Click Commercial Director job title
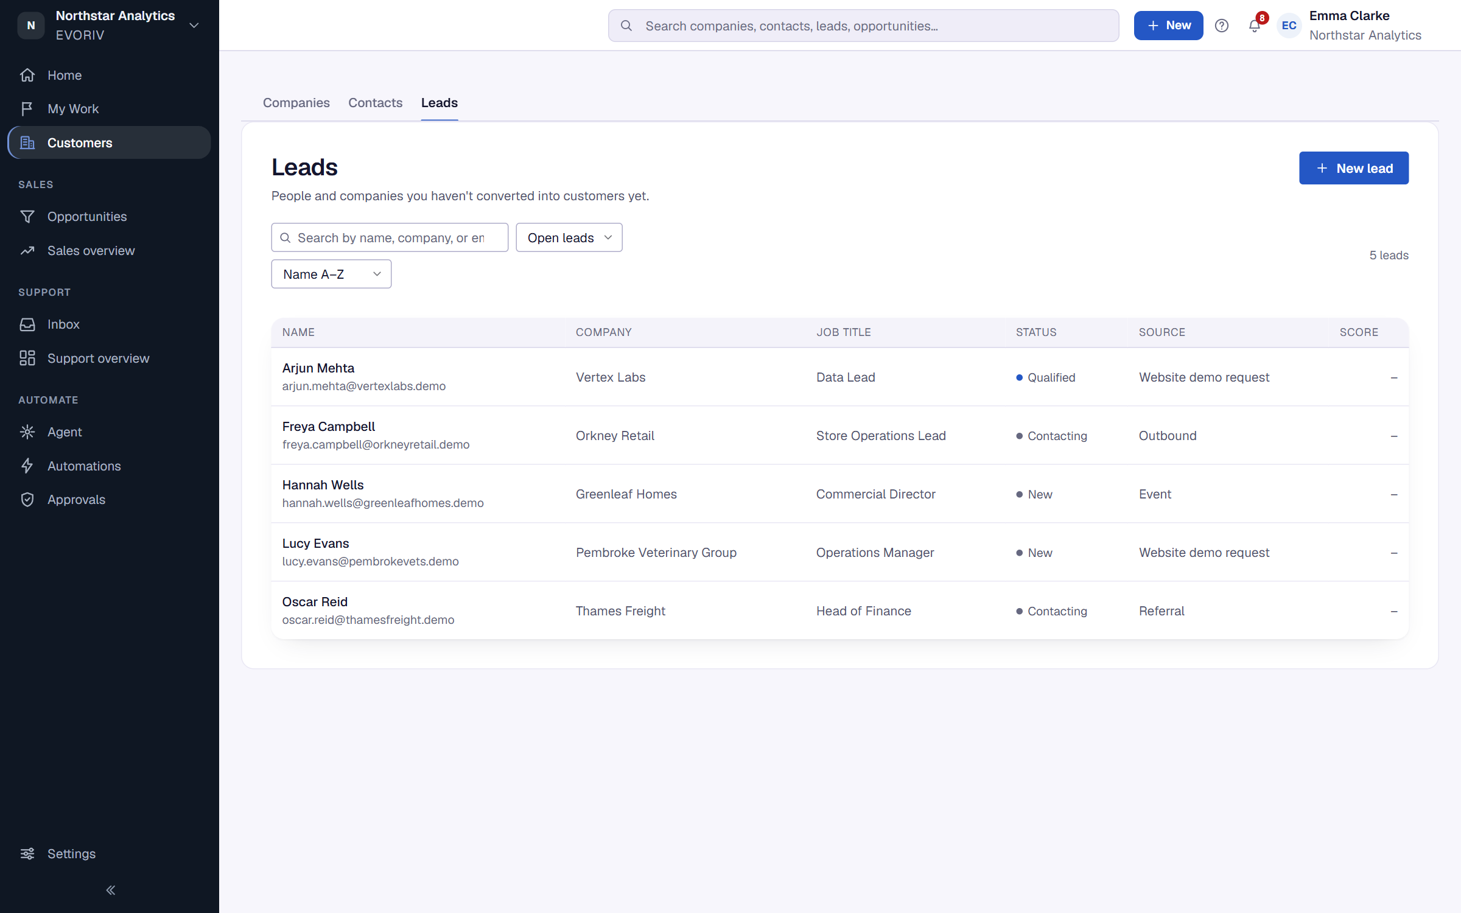 [x=875, y=494]
